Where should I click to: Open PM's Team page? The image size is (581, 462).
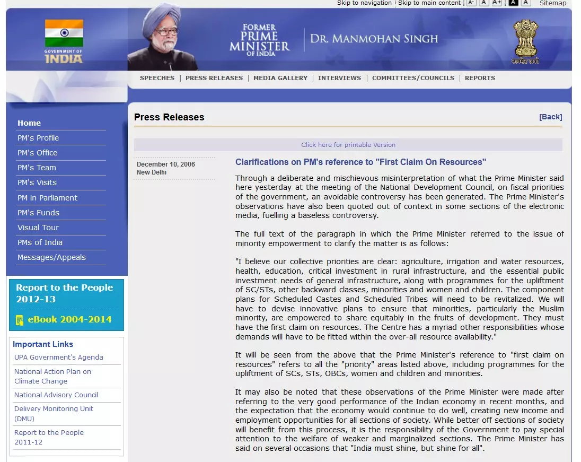pos(37,168)
